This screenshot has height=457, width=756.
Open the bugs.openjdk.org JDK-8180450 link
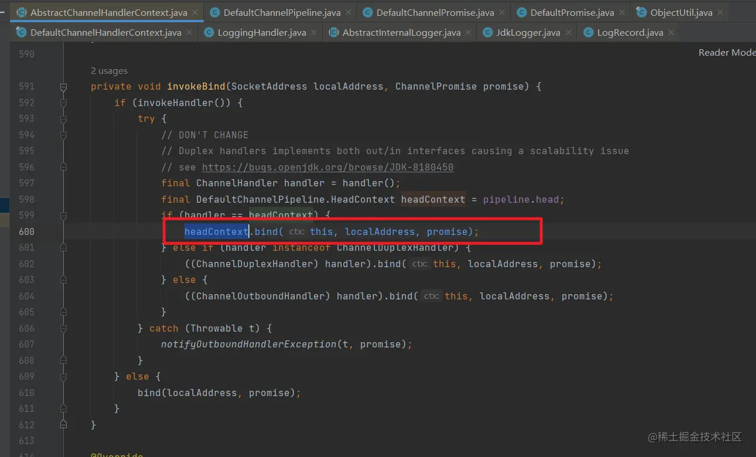[x=328, y=167]
